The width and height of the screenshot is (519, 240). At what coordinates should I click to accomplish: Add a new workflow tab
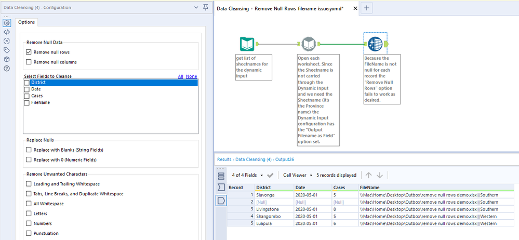[367, 8]
